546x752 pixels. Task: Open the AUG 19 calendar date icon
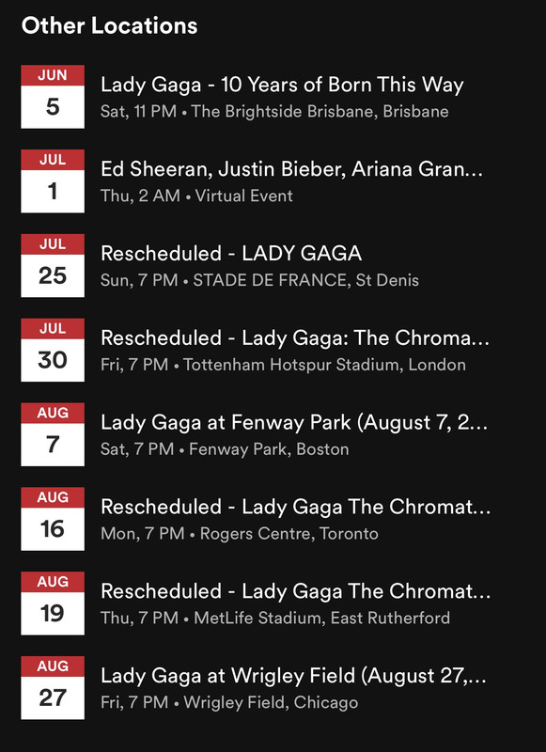tap(53, 603)
